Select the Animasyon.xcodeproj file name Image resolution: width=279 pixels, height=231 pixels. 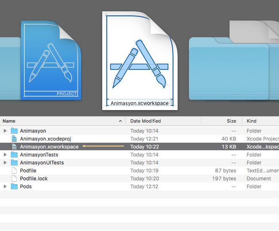pyautogui.click(x=46, y=139)
